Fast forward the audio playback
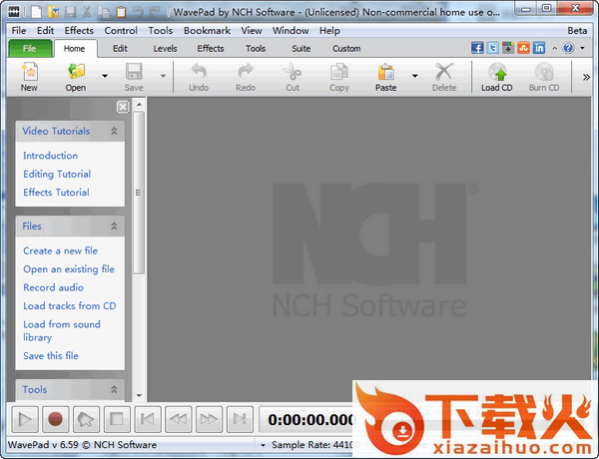599x459 pixels. click(x=209, y=419)
